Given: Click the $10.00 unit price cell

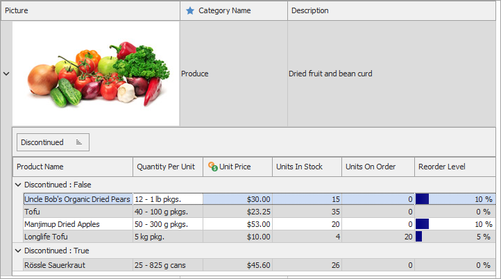Looking at the screenshot, I should (238, 237).
